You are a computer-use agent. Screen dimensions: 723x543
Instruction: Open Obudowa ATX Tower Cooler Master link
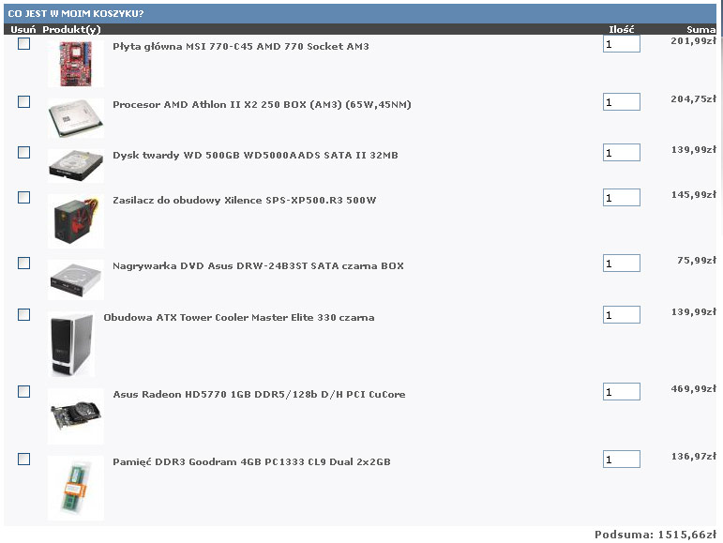pyautogui.click(x=239, y=318)
